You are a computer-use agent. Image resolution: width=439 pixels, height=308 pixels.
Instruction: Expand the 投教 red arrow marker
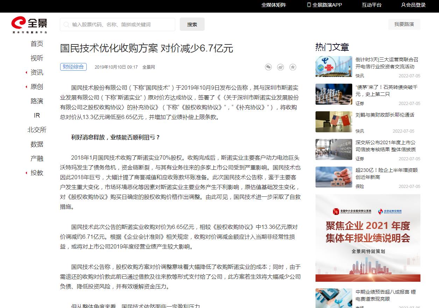coord(26,173)
